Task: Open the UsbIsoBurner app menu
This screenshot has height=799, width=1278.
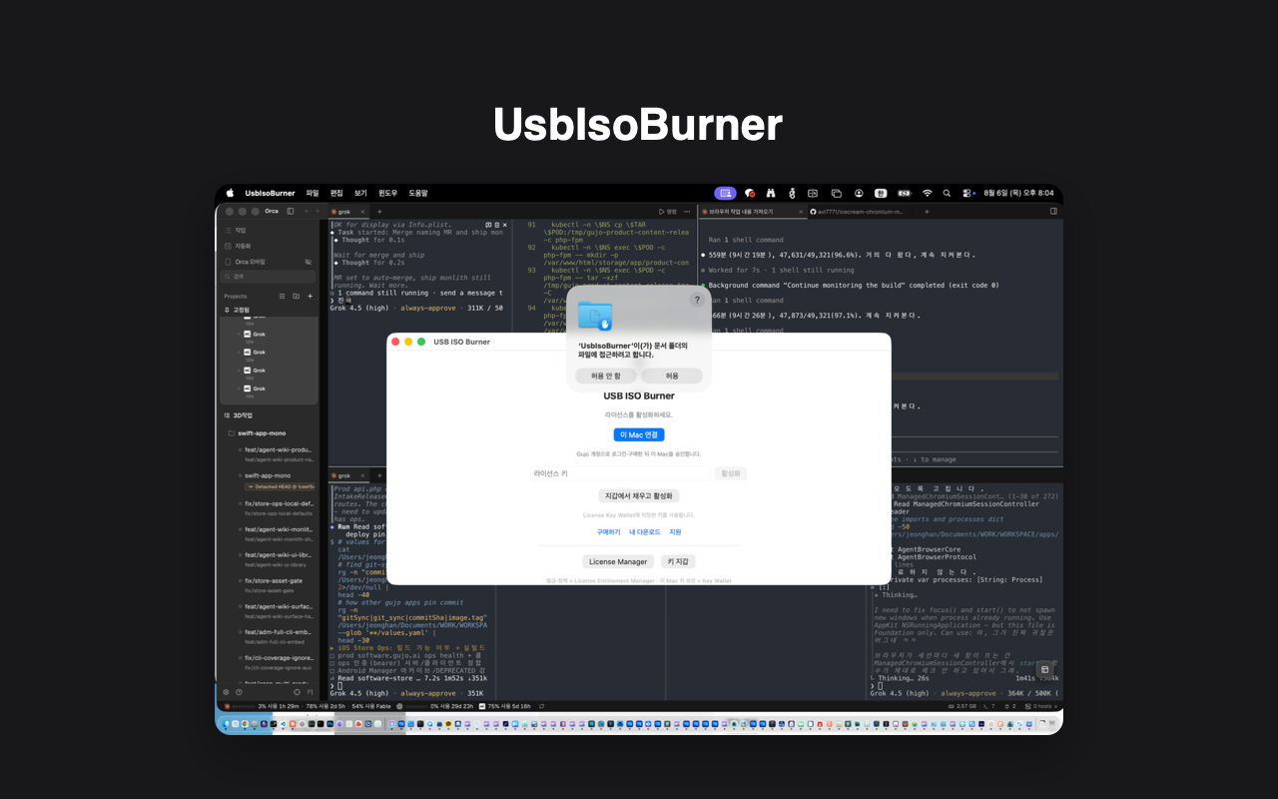Action: tap(270, 193)
